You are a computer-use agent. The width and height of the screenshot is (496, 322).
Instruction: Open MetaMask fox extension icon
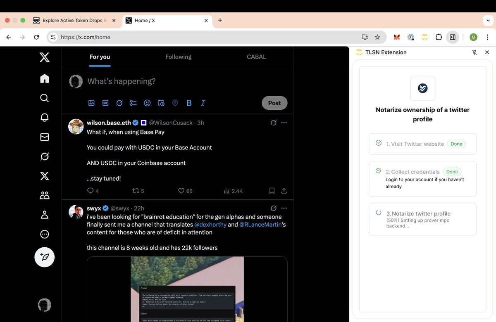point(396,37)
